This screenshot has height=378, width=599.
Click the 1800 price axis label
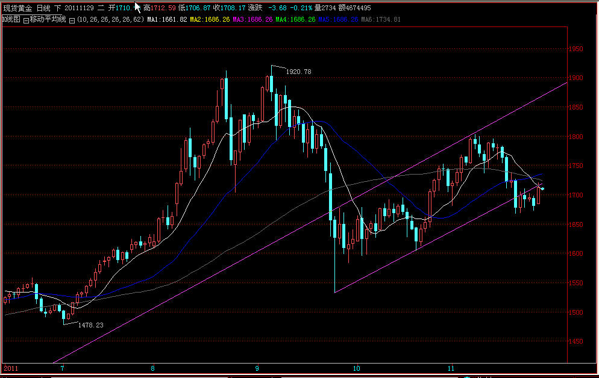pyautogui.click(x=575, y=137)
